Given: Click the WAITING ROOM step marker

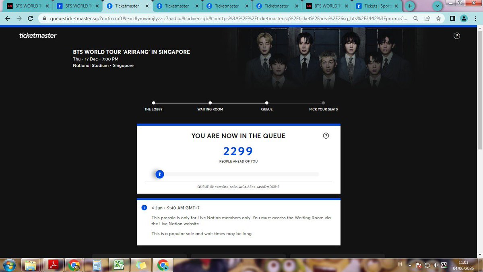Looking at the screenshot, I should [210, 103].
